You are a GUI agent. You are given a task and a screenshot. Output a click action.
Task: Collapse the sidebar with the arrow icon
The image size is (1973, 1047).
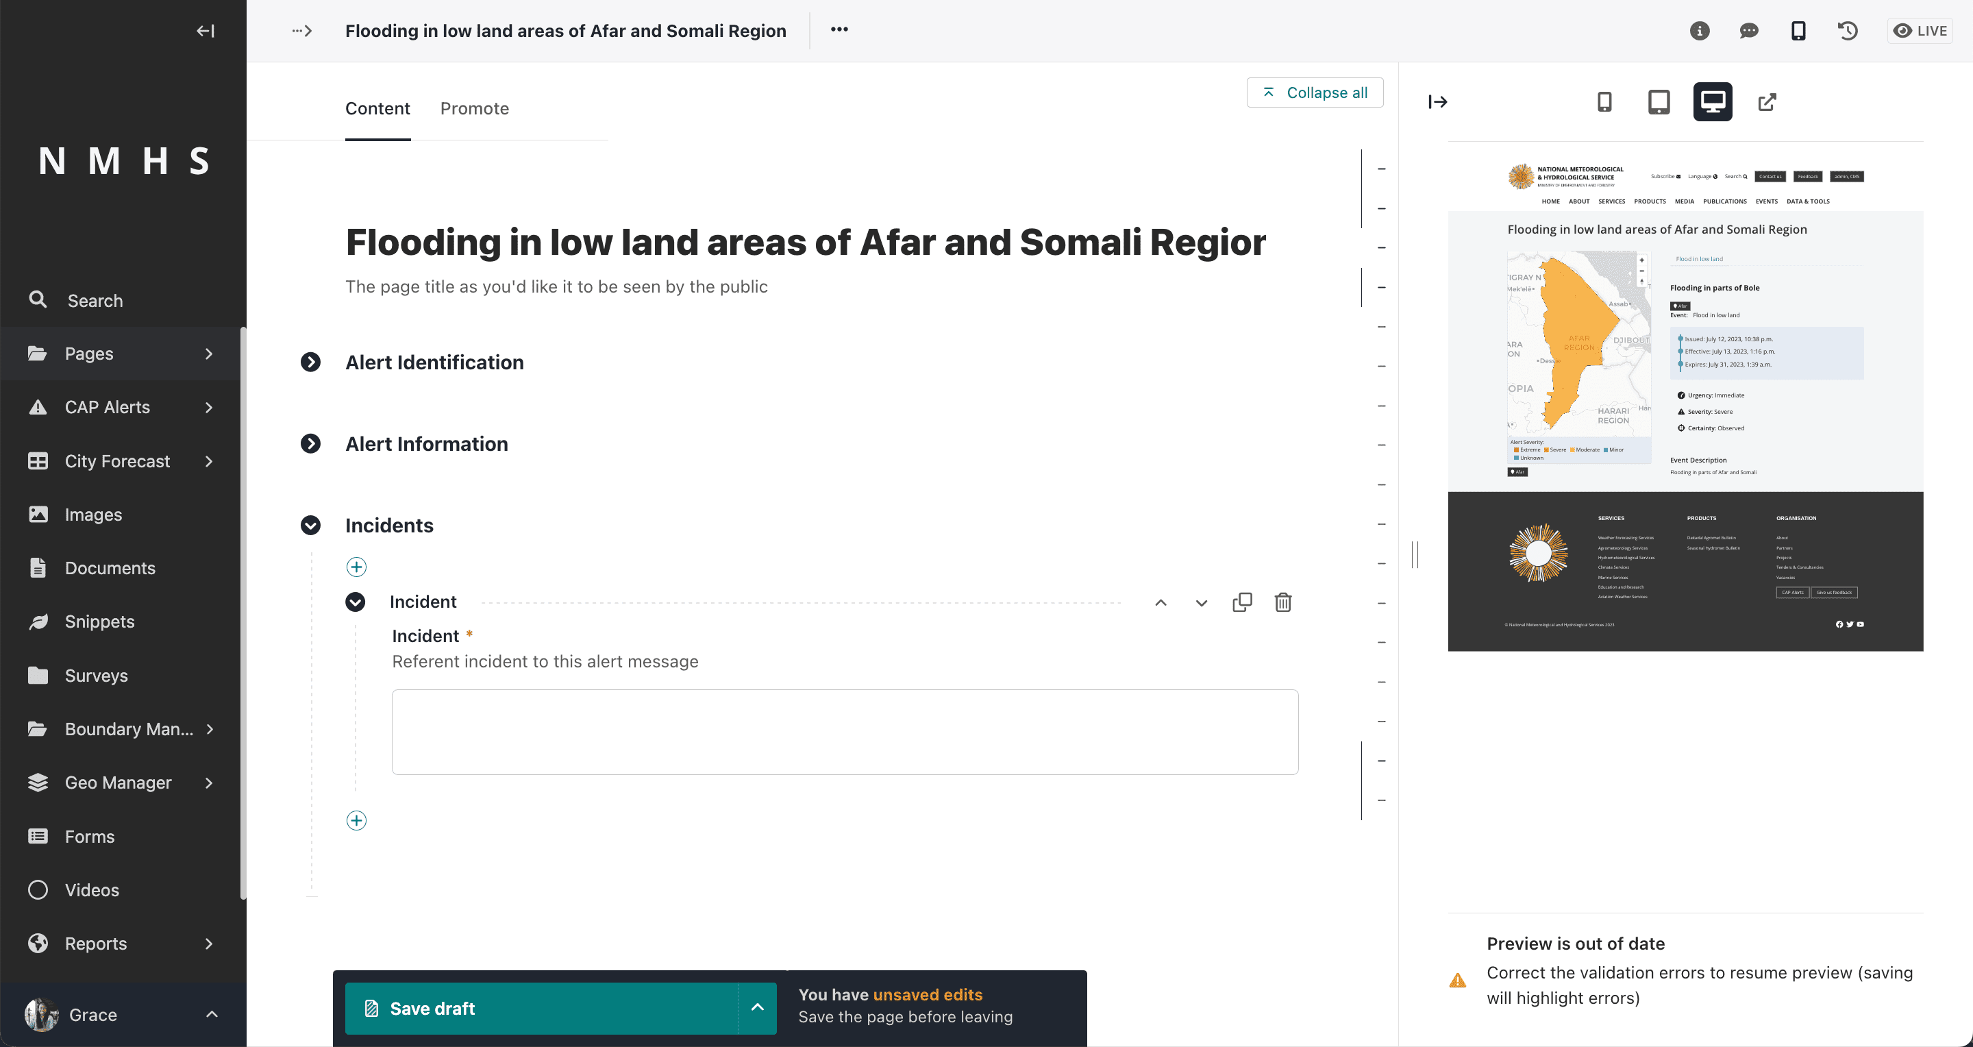pos(206,31)
